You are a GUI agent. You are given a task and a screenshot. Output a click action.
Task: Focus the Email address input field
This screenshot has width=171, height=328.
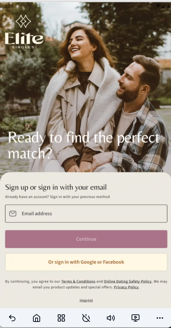(86, 213)
